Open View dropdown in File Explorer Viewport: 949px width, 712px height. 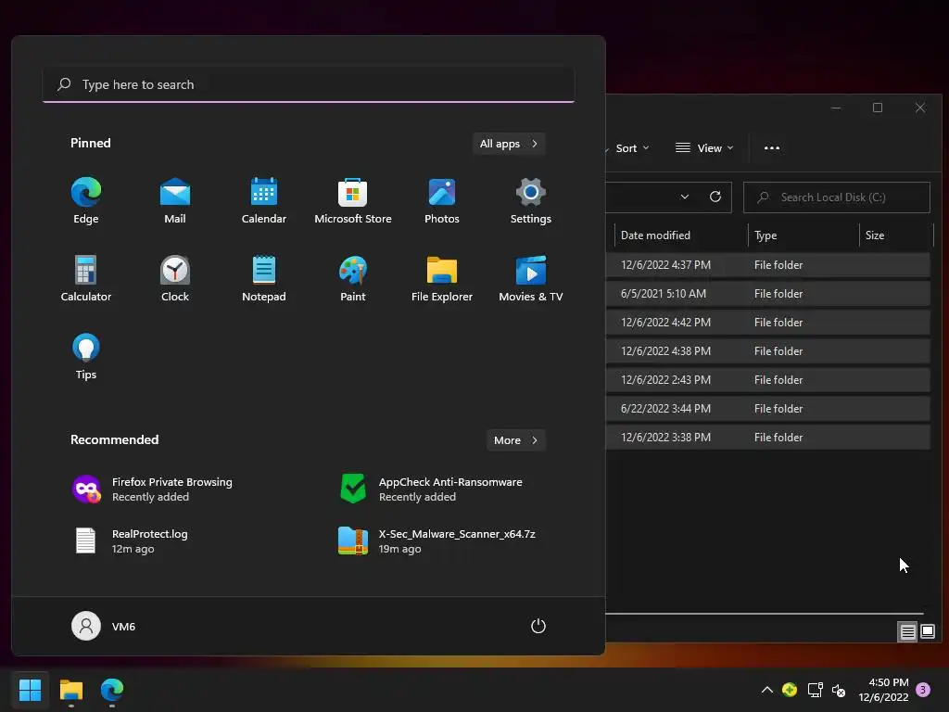point(704,148)
